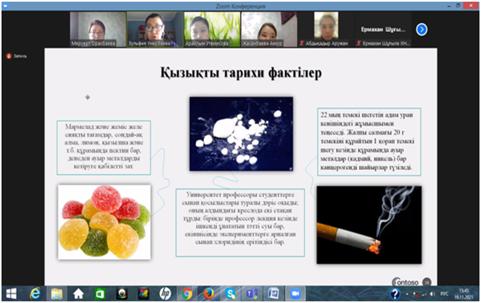Click the Абдықадыр Аружан participant tile
481x303 pixels.
326,29
